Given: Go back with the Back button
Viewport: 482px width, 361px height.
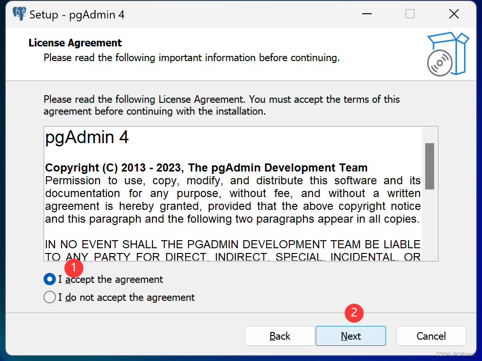Looking at the screenshot, I should click(280, 336).
